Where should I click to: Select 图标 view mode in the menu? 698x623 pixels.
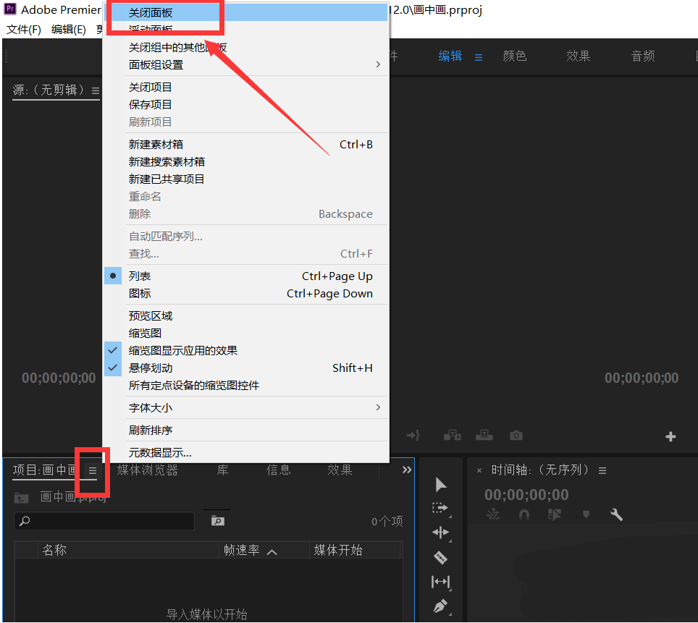140,293
